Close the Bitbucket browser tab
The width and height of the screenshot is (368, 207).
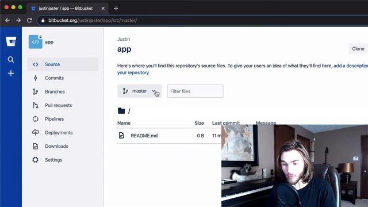(103, 9)
